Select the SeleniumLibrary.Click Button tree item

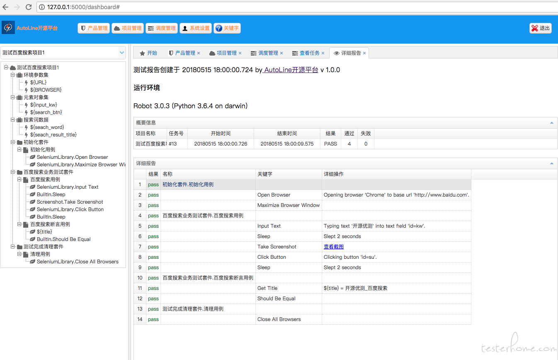(70, 209)
